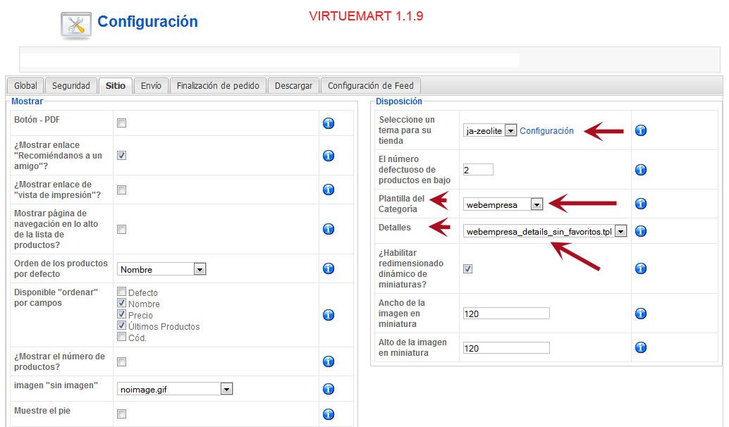
Task: Open the Nombre default order dropdown
Action: tap(161, 269)
